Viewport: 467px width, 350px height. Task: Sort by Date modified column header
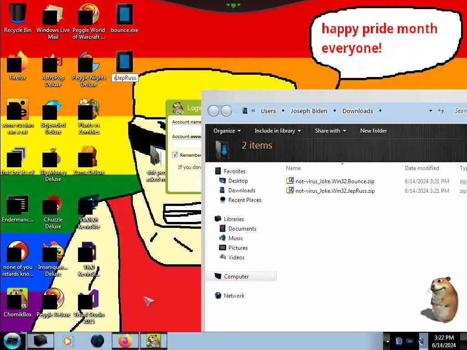click(x=422, y=168)
